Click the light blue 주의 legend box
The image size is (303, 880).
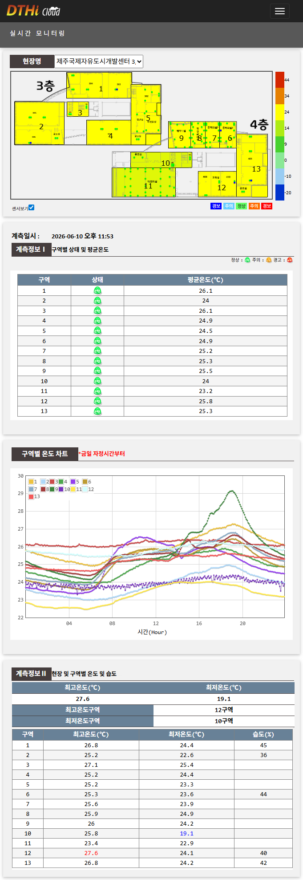pos(228,206)
